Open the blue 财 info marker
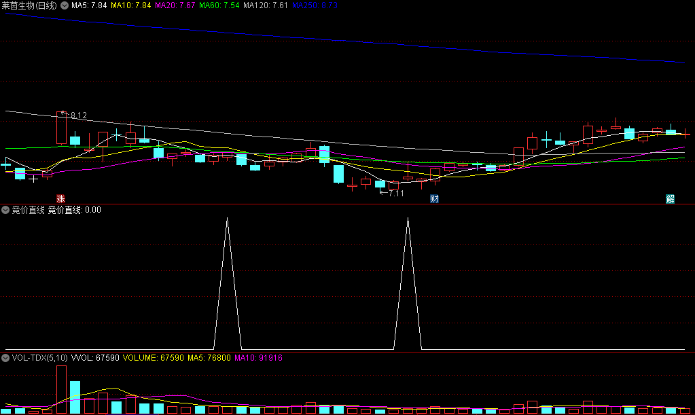Viewport: 695px width, 415px height. 434,199
